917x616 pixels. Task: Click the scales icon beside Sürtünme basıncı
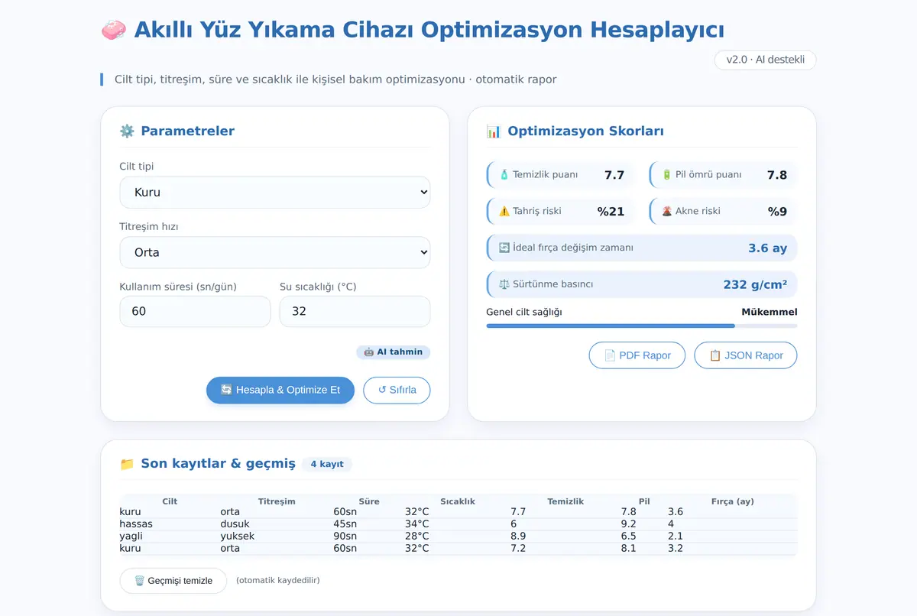coord(504,284)
